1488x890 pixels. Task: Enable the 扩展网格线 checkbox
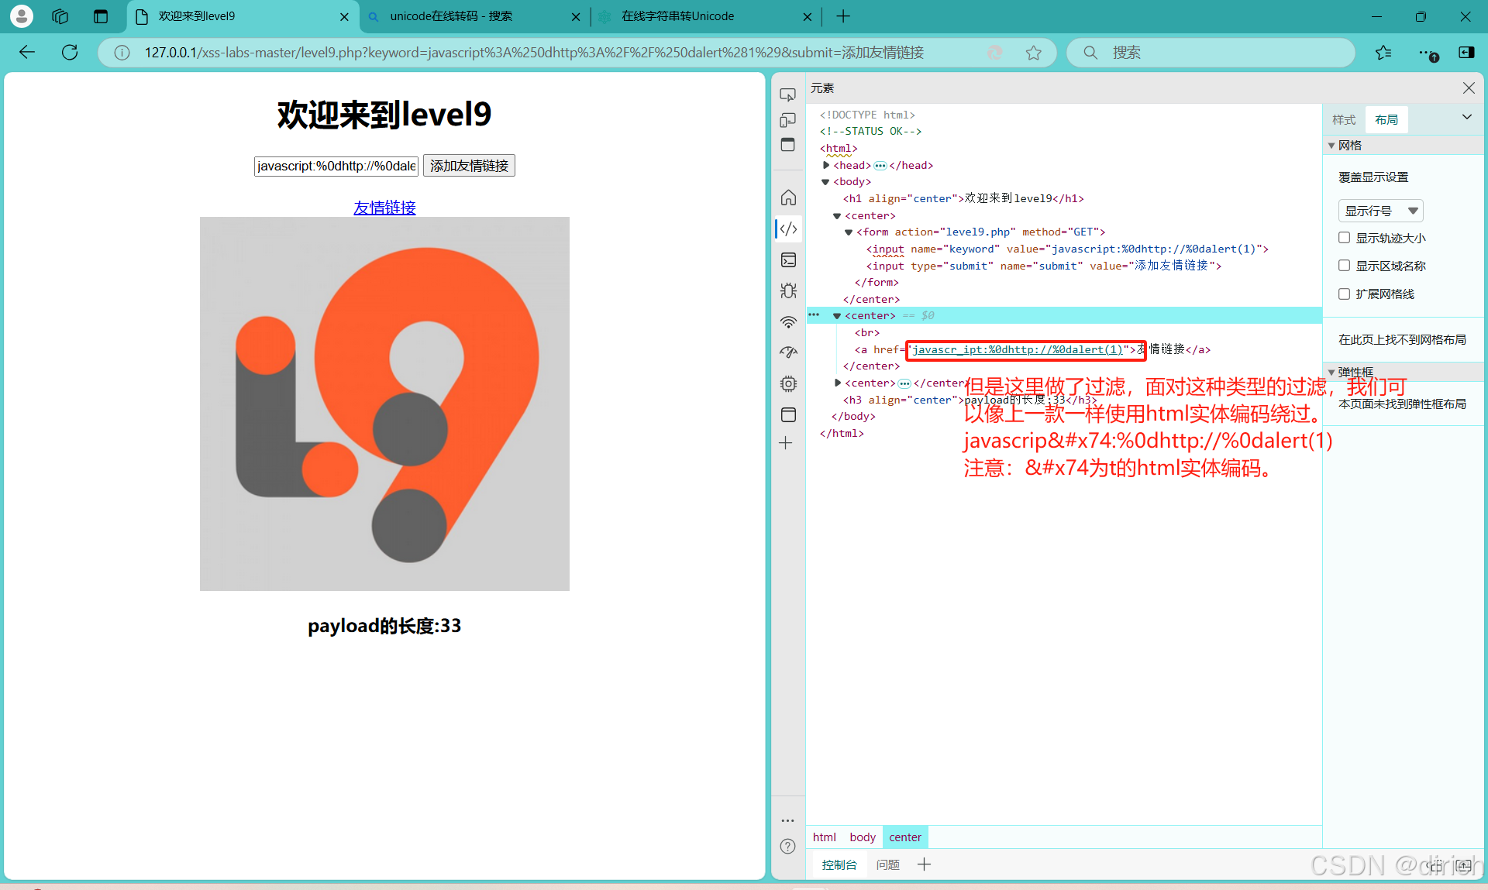1344,294
